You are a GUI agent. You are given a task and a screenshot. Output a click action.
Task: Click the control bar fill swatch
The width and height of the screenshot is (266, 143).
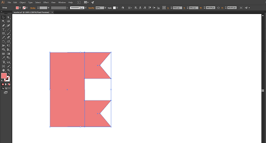pos(17,8)
